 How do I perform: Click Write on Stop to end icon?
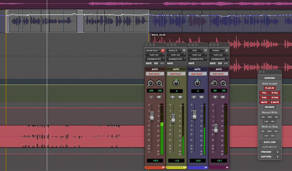tap(276, 131)
